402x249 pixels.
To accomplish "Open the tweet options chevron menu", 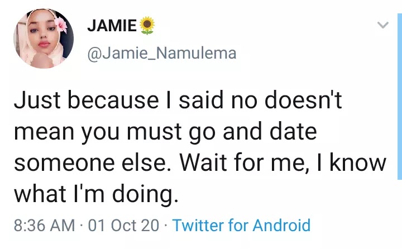I will tap(382, 26).
